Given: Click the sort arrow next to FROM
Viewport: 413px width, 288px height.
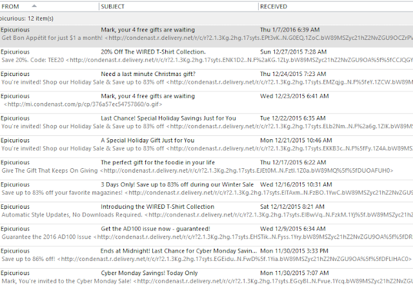Looking at the screenshot, I should tap(34, 6).
